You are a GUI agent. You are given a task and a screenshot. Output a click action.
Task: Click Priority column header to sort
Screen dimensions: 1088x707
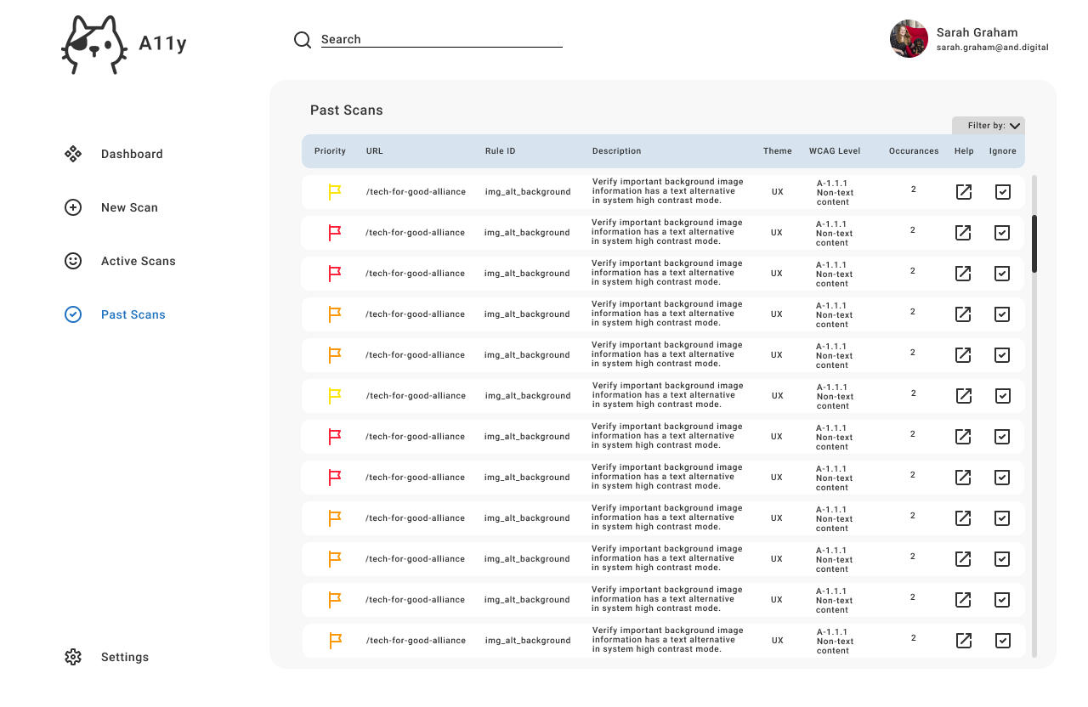point(330,151)
